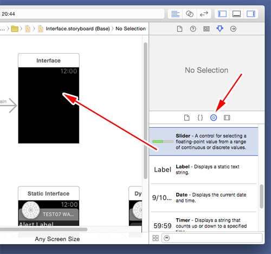Toggle the Debug area panel

tap(236, 14)
